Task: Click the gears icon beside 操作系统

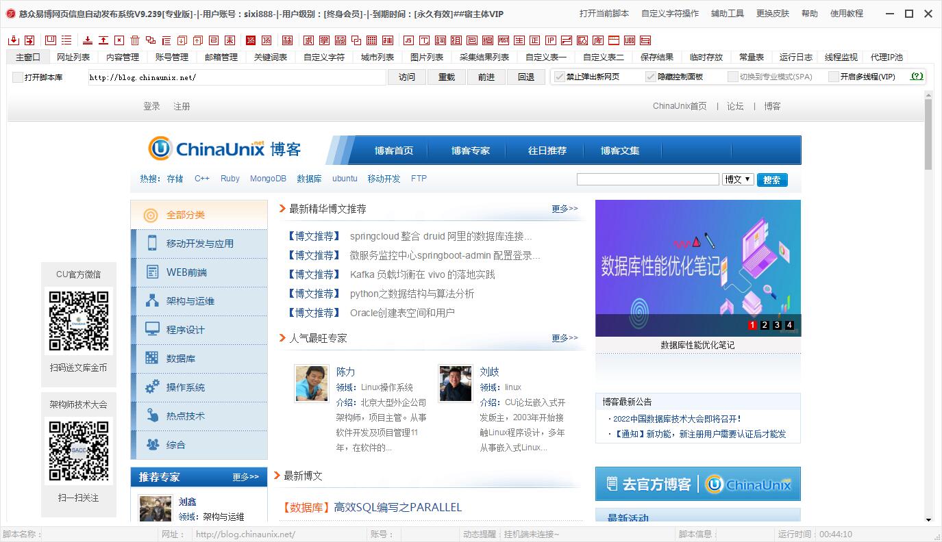Action: pyautogui.click(x=152, y=387)
